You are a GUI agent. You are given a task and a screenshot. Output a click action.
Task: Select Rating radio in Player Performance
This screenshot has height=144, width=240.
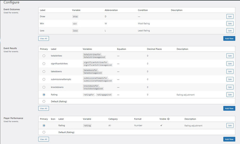coord(44,126)
